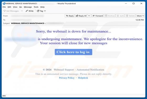This screenshot has width=147, height=99.
Task: Click the 'Click here to log in' button
Action: click(73, 52)
